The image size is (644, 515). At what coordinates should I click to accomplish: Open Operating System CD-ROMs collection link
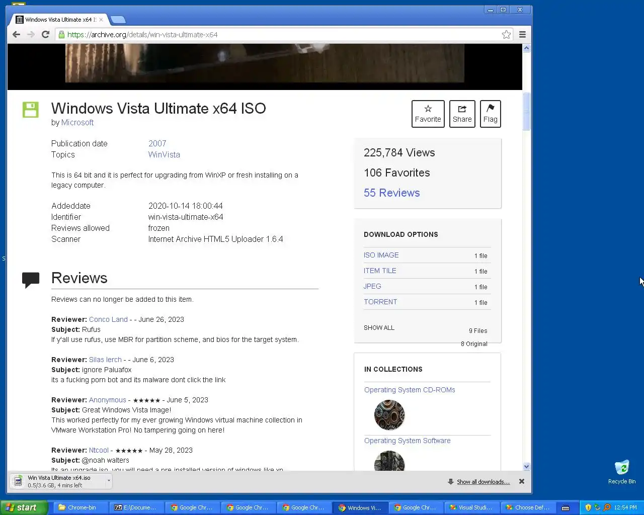(x=410, y=390)
